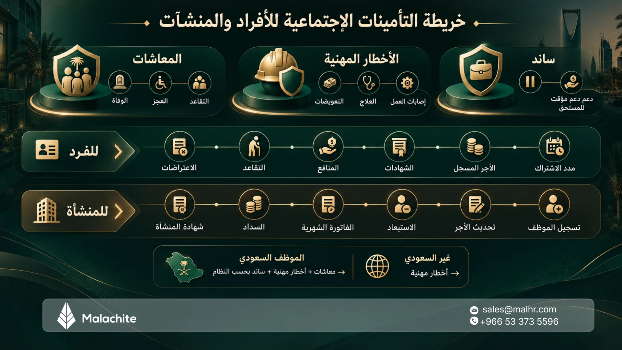Click the Malachite brand name
This screenshot has height=350, width=622.
click(x=109, y=319)
